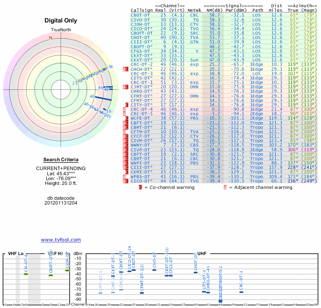The height and width of the screenshot is (308, 321).
Task: Select the CRC-DT-1 marker in UHF spectrum
Action: pyautogui.click(x=241, y=292)
